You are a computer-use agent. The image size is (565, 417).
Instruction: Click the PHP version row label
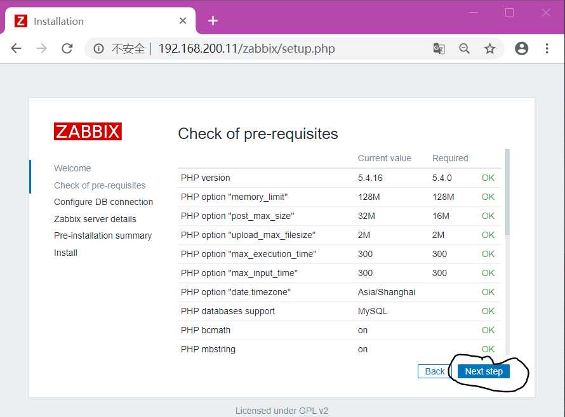click(206, 178)
